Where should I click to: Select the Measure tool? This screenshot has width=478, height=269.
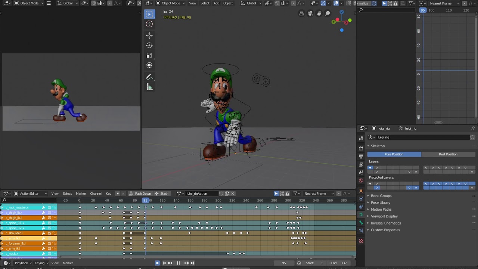point(149,87)
